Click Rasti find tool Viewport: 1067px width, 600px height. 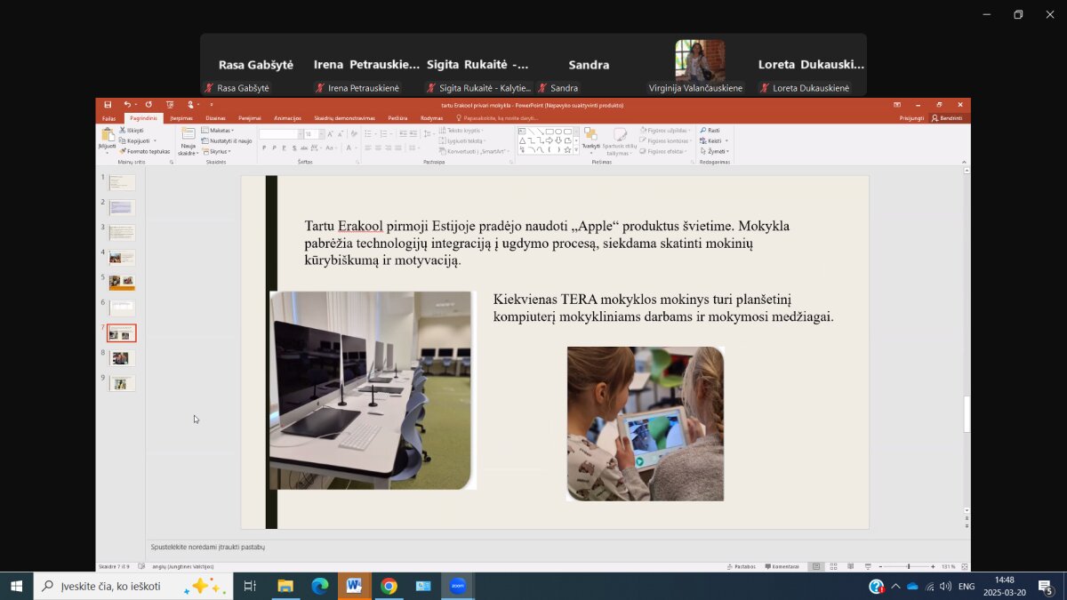pyautogui.click(x=710, y=130)
